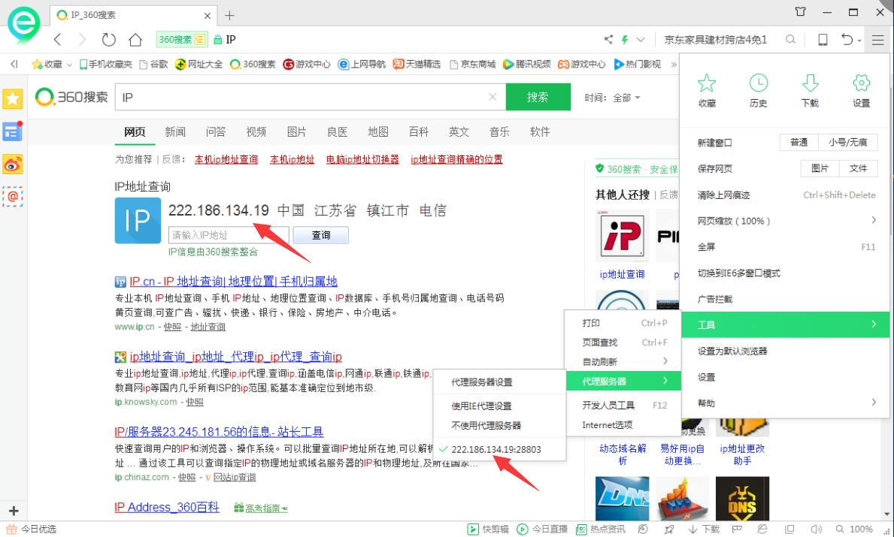Open the mail @ icon in sidebar
Image resolution: width=894 pixels, height=537 pixels.
(12, 197)
